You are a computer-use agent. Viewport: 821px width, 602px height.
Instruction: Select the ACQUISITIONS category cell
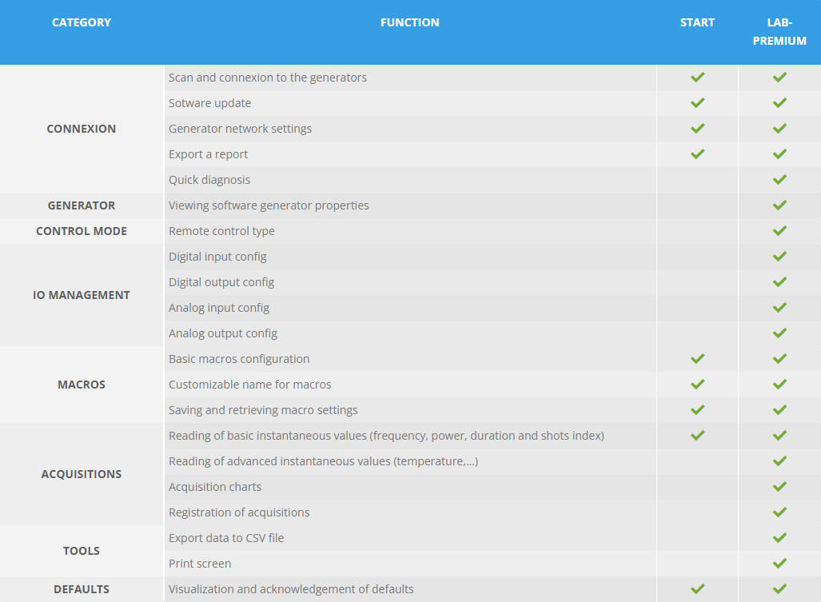click(x=82, y=474)
